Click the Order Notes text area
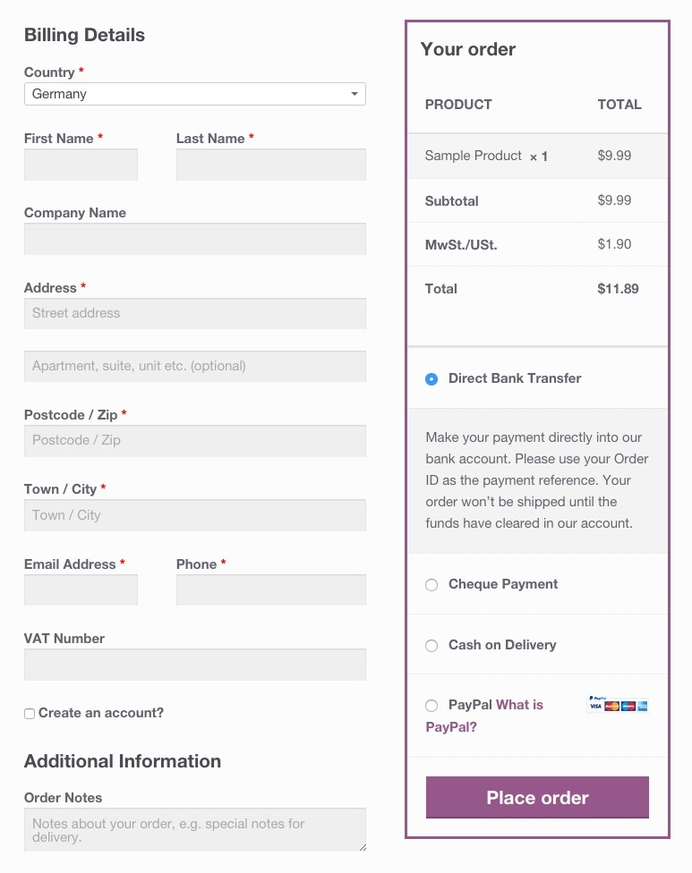The height and width of the screenshot is (873, 692). (195, 829)
